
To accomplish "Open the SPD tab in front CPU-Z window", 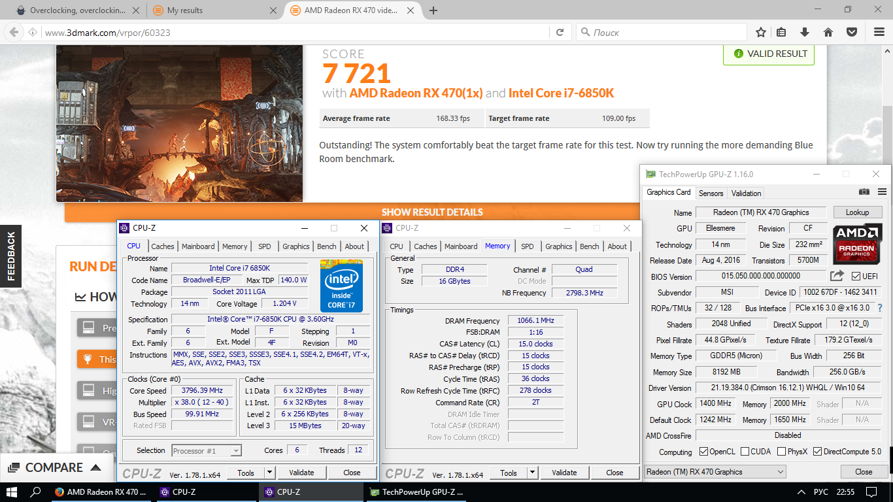I will coord(264,246).
